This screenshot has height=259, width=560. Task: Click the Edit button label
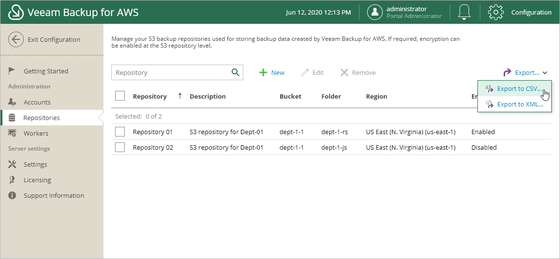point(318,72)
